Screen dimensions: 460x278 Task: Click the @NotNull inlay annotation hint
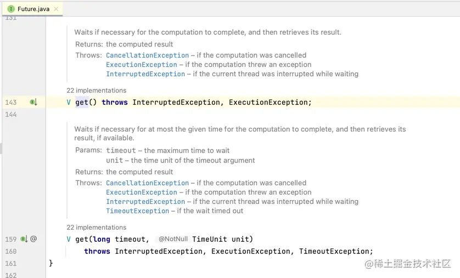[173, 239]
